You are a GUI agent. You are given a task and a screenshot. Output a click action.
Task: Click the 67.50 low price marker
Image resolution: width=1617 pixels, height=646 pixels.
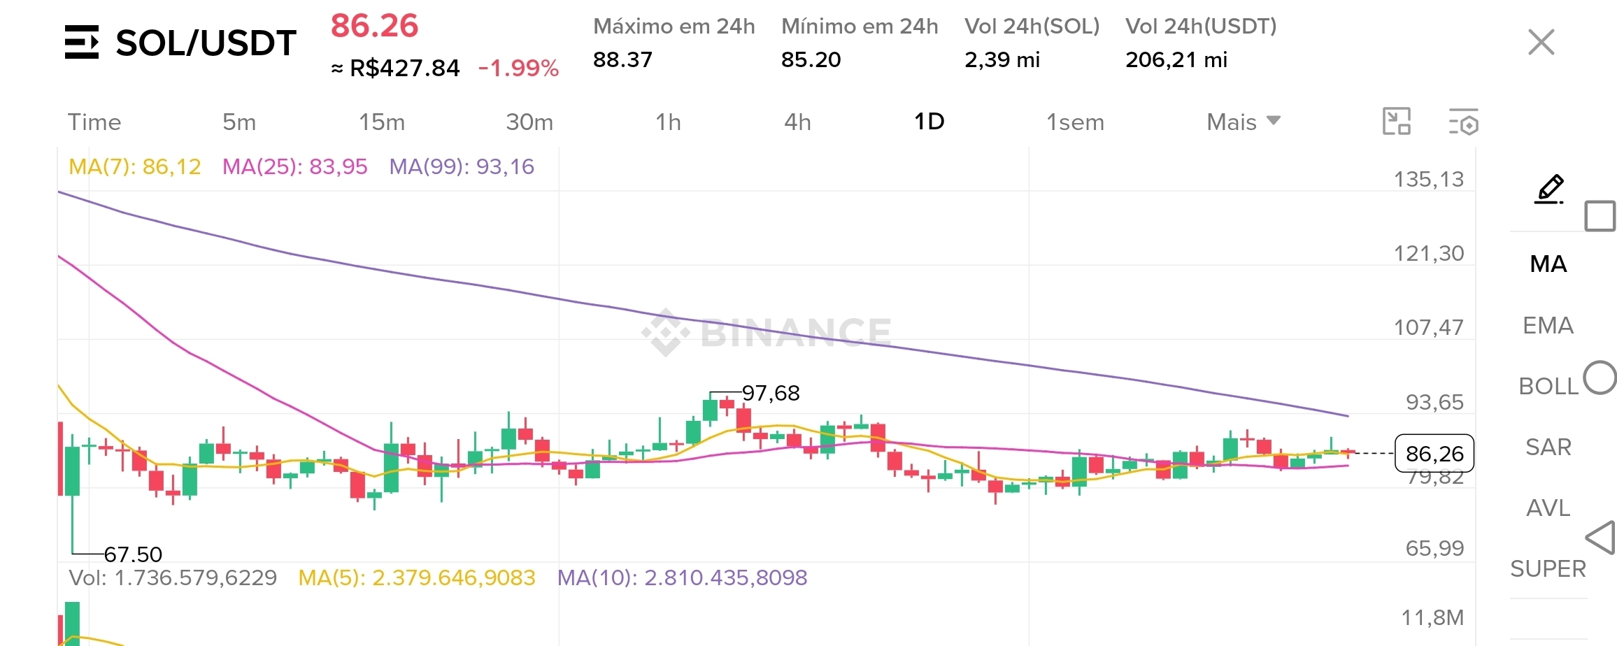(133, 554)
